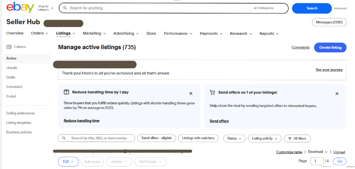Click the Create listing button
Screen dimensions: 355x169
(330, 47)
